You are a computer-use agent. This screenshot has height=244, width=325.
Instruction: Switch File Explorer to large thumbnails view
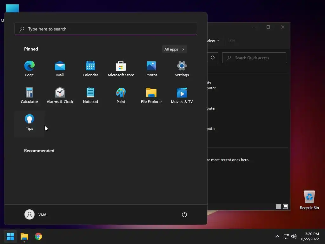pyautogui.click(x=285, y=207)
